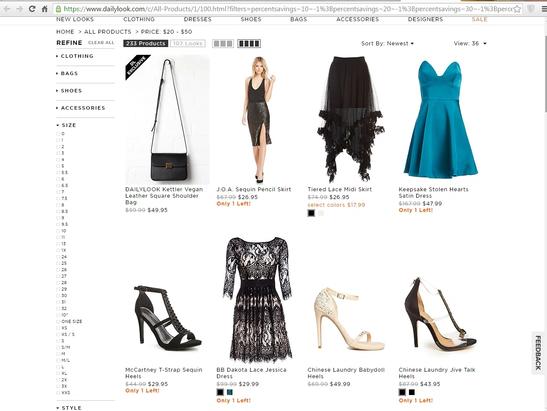
Task: Check the size 0 filter
Action: (58, 134)
